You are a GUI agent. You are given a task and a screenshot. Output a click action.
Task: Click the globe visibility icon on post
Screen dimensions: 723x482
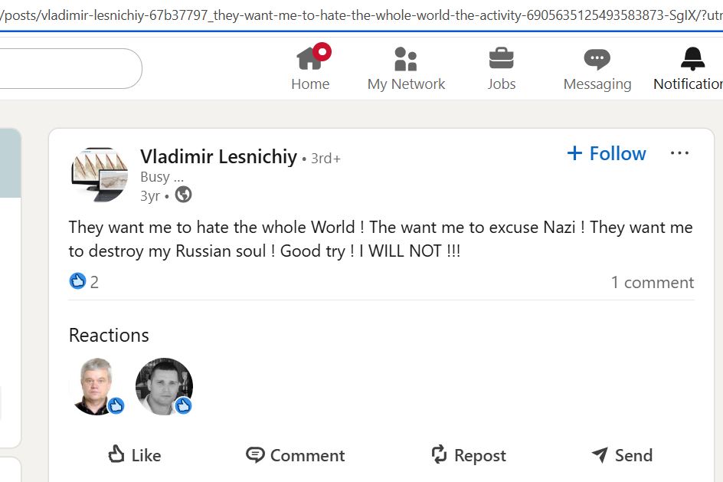pyautogui.click(x=183, y=195)
